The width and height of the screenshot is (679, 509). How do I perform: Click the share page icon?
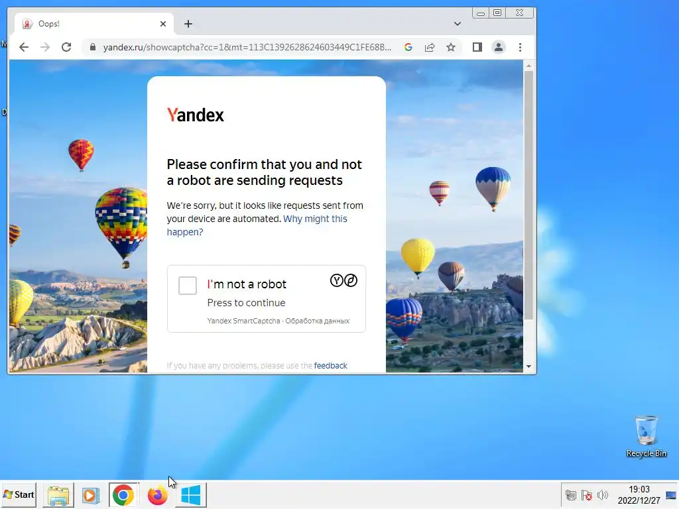[x=430, y=47]
